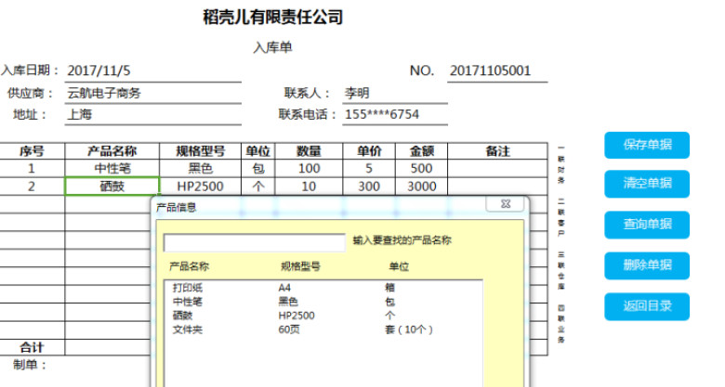Click the 包 unit entry in the product list
Screen dimensions: 725x387
[x=389, y=302]
